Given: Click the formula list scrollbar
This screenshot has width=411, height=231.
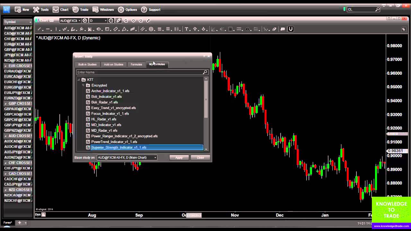Looking at the screenshot, I should pos(206,99).
